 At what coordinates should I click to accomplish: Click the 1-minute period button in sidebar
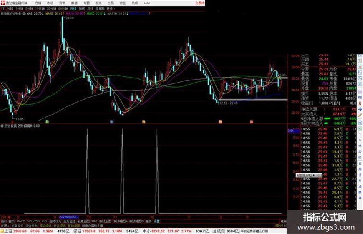click(360, 134)
